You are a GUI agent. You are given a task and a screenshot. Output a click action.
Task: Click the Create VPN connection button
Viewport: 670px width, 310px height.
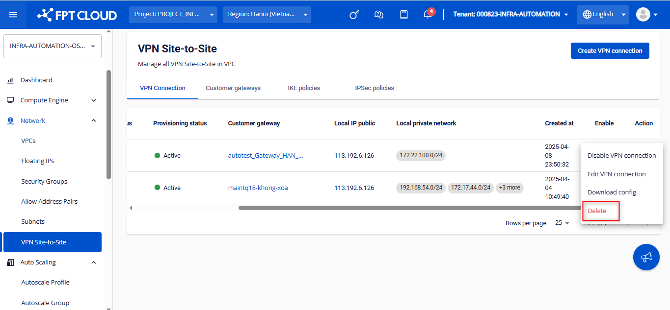(610, 50)
